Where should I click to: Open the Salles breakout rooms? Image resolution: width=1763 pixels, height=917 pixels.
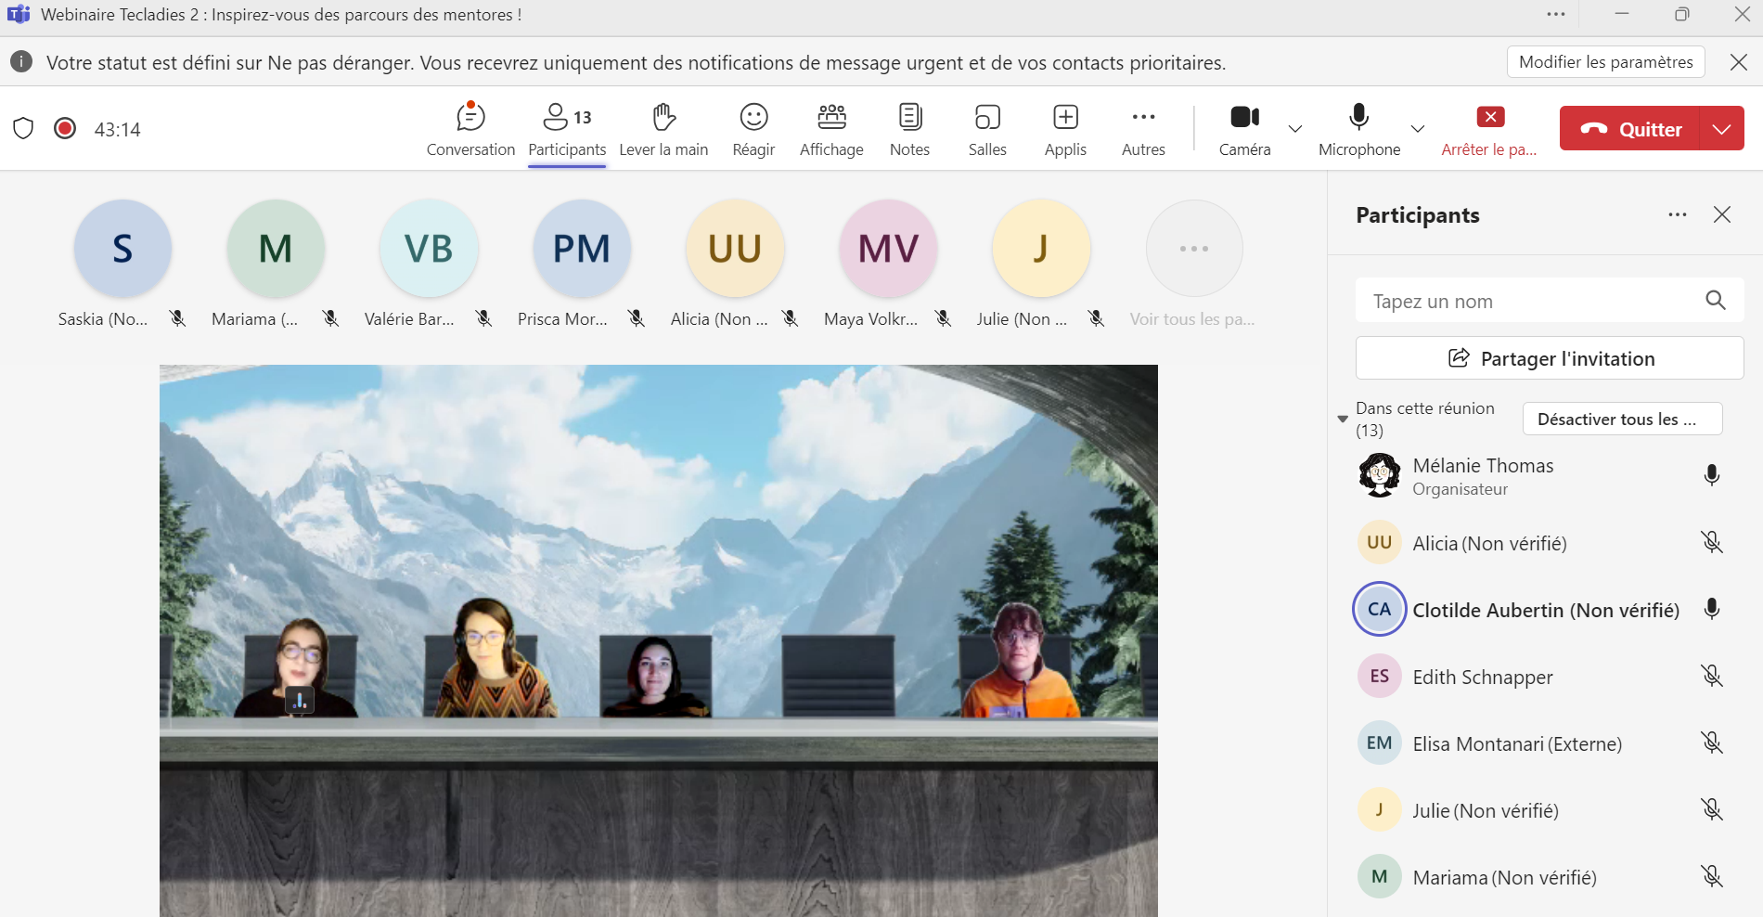click(987, 129)
